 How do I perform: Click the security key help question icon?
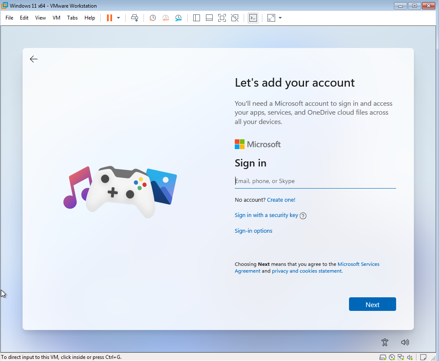[303, 216]
